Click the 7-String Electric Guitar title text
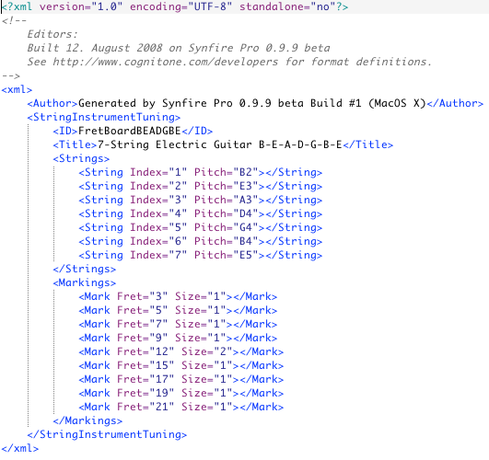The image size is (489, 460). (220, 144)
